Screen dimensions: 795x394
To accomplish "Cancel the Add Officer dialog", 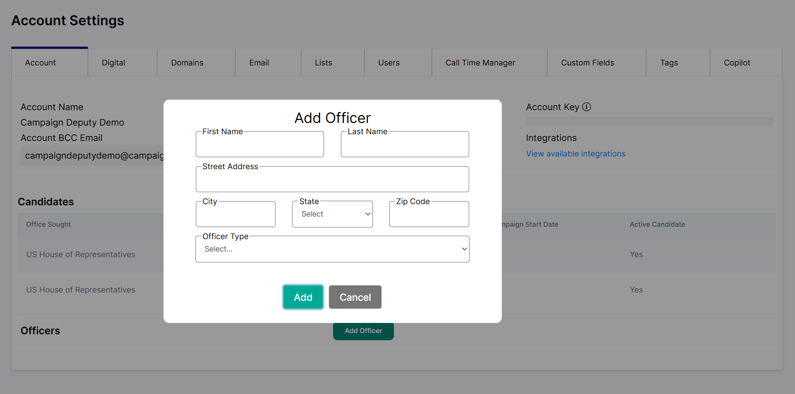I will pos(355,297).
